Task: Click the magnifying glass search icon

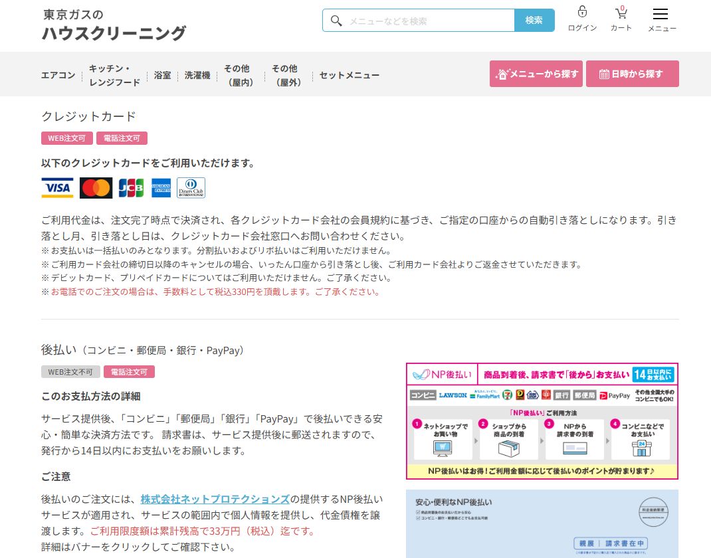Action: pyautogui.click(x=336, y=21)
